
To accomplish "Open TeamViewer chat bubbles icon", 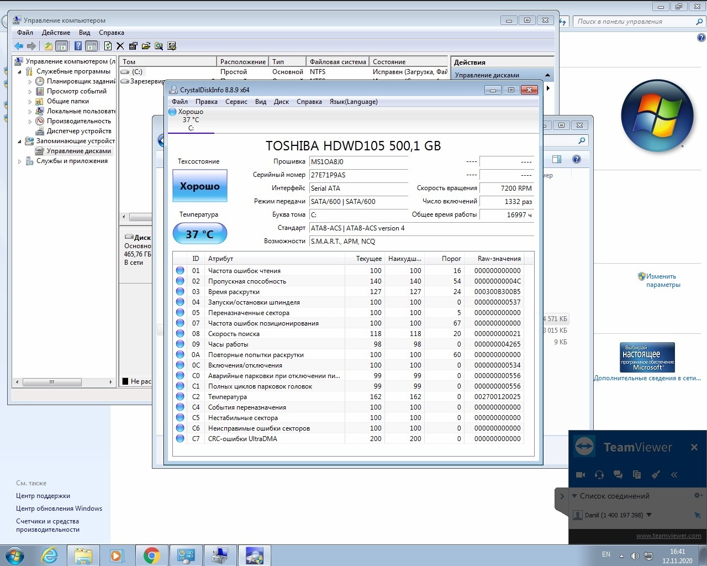I will [618, 474].
